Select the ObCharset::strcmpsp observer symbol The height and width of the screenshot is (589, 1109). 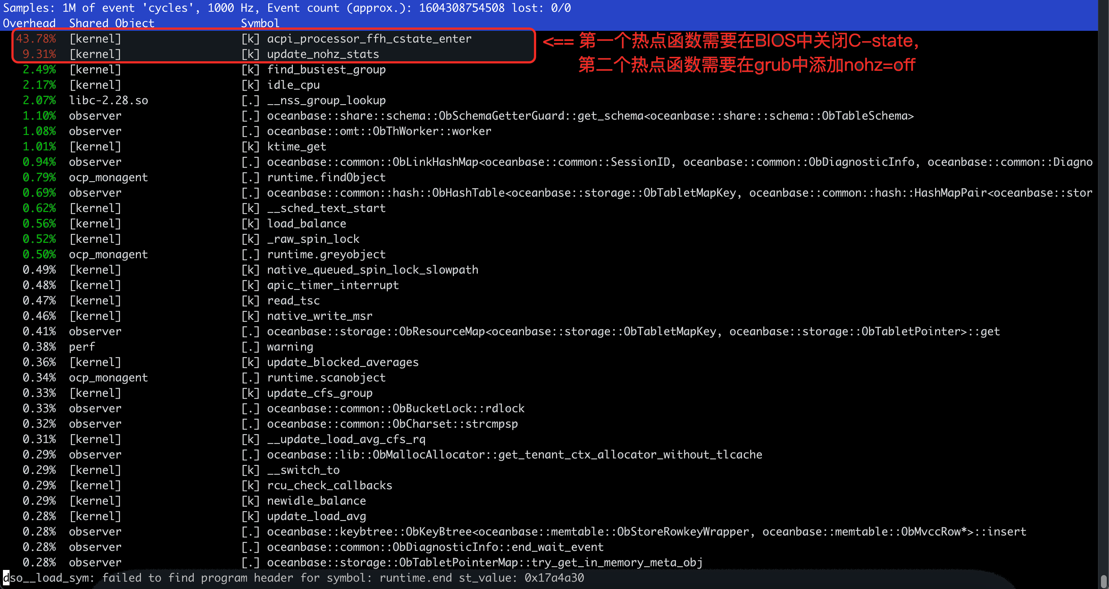392,424
